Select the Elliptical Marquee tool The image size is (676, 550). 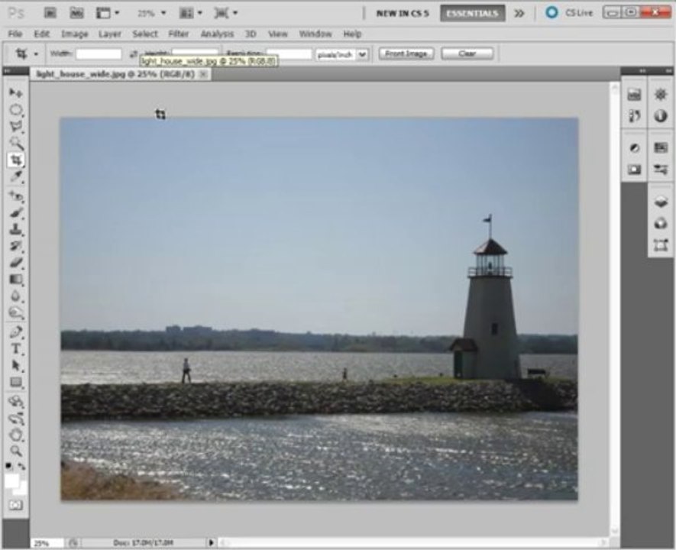pos(16,109)
